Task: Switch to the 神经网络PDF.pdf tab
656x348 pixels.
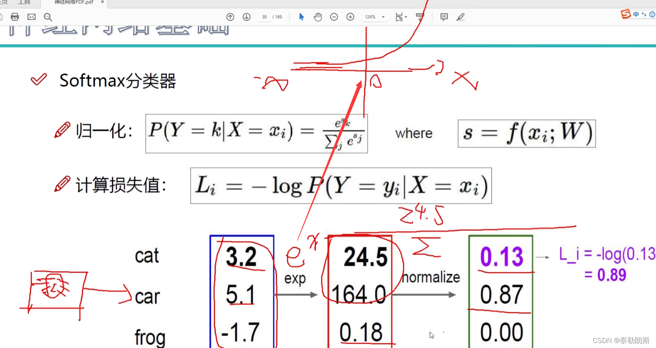Action: pos(74,2)
